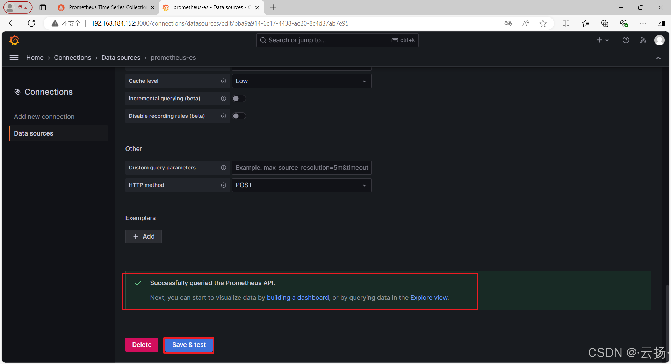Image resolution: width=671 pixels, height=364 pixels.
Task: Refresh the page
Action: pyautogui.click(x=31, y=23)
